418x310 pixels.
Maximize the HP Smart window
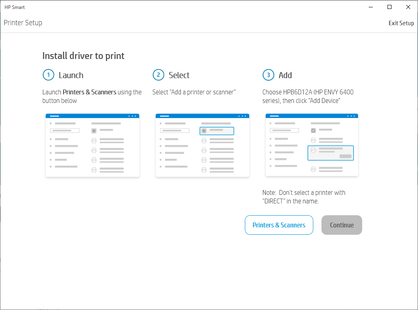click(389, 7)
